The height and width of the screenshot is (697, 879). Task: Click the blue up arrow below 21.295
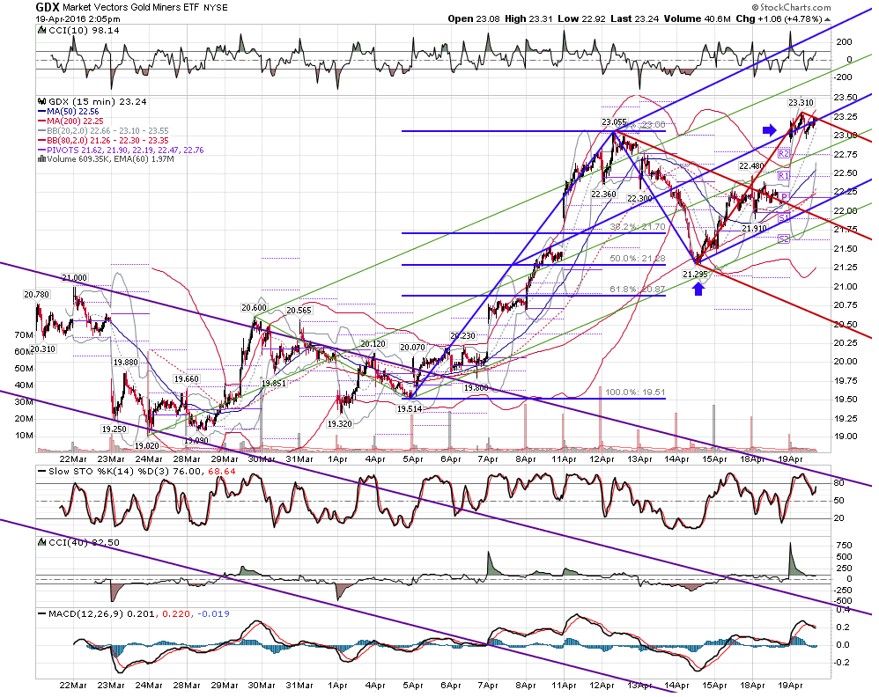pyautogui.click(x=698, y=289)
